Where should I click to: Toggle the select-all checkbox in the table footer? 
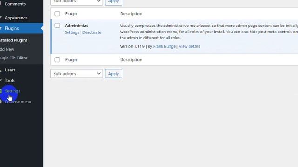click(57, 60)
